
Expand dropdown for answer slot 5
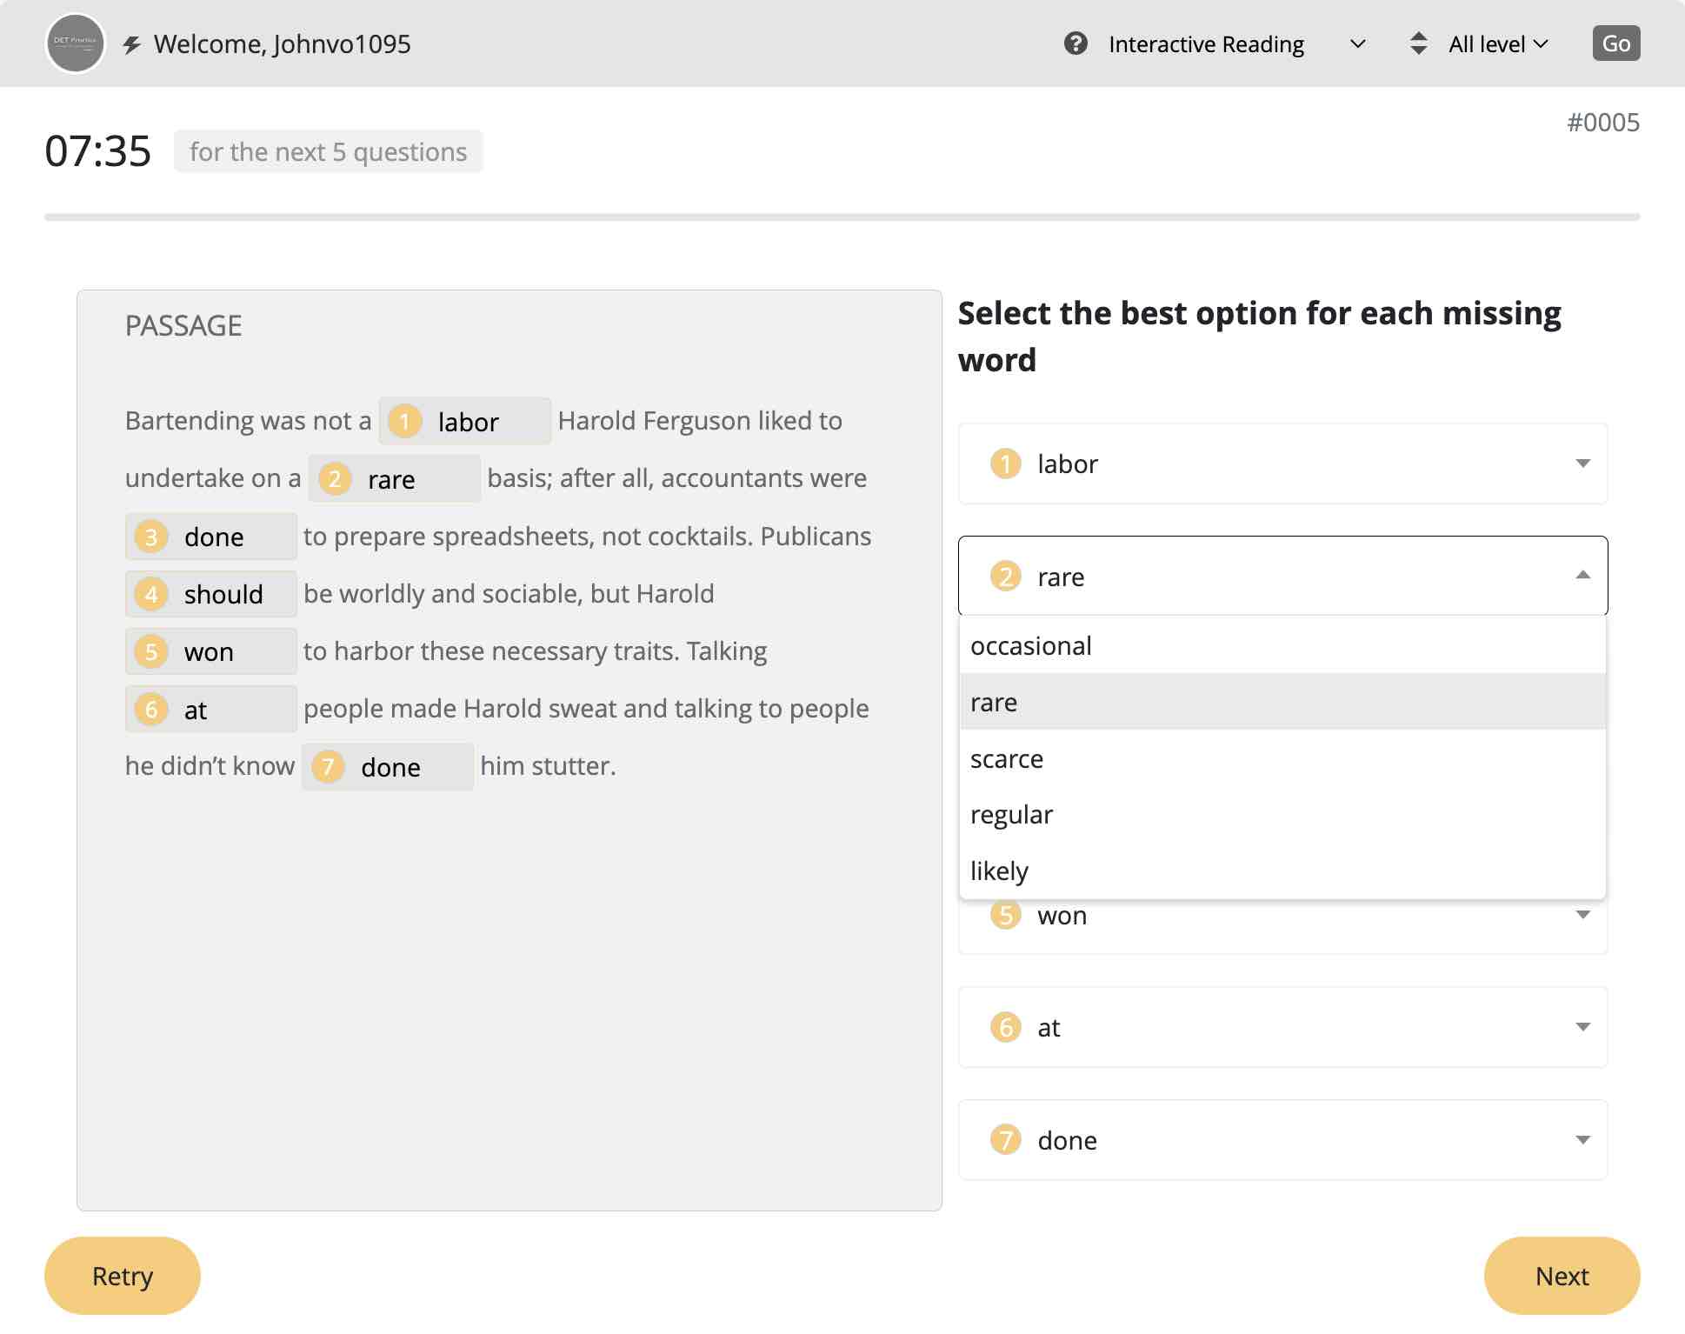[1580, 914]
